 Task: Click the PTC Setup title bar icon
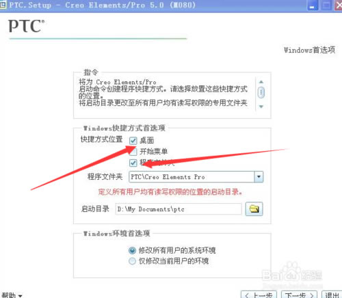tap(3, 5)
